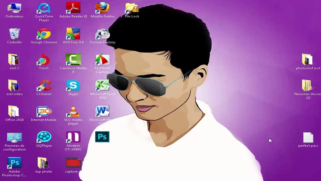Click the perfect pass text file
This screenshot has width=321, height=181.
coord(308,138)
